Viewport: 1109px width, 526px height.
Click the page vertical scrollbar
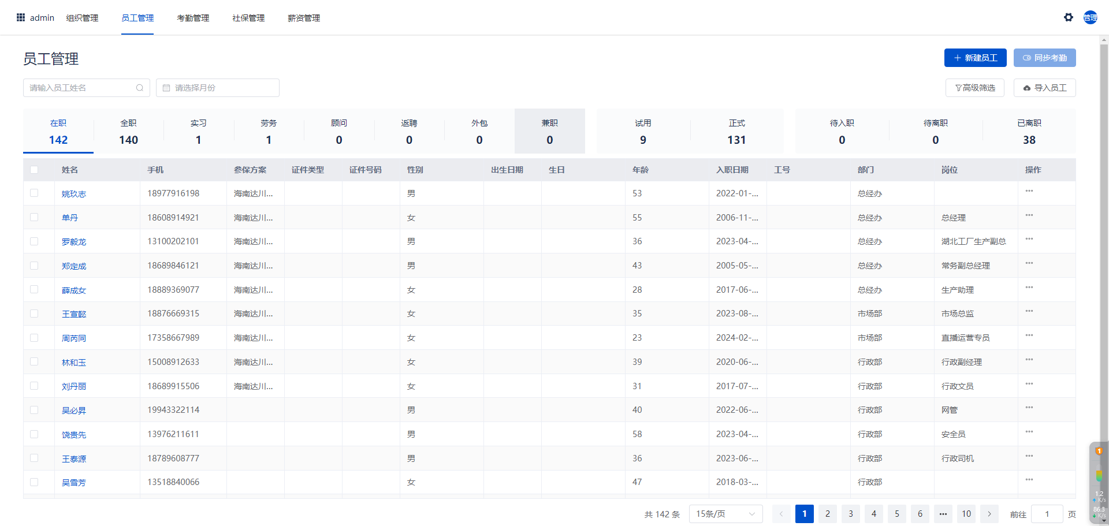1104,231
